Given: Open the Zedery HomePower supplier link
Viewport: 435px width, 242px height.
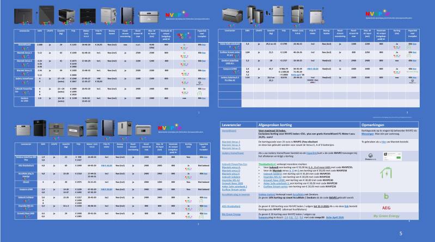Looking at the screenshot, I should (x=233, y=153).
